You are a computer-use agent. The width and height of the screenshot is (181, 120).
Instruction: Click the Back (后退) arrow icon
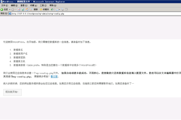[2, 9]
